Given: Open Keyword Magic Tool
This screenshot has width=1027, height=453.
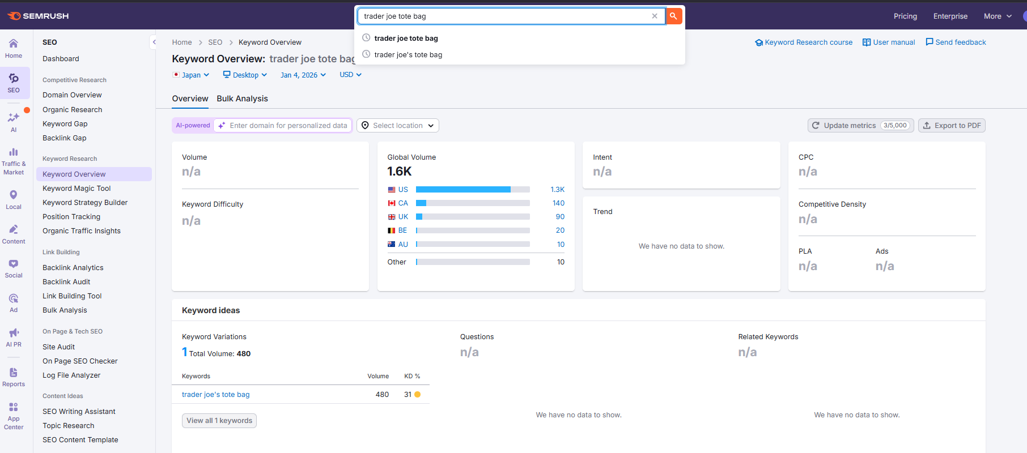Looking at the screenshot, I should click(x=77, y=188).
